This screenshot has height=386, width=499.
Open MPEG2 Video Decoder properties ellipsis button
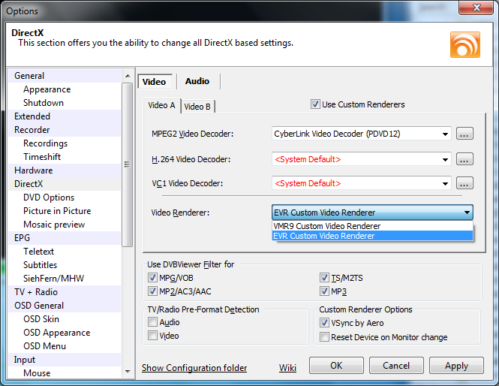tap(464, 134)
